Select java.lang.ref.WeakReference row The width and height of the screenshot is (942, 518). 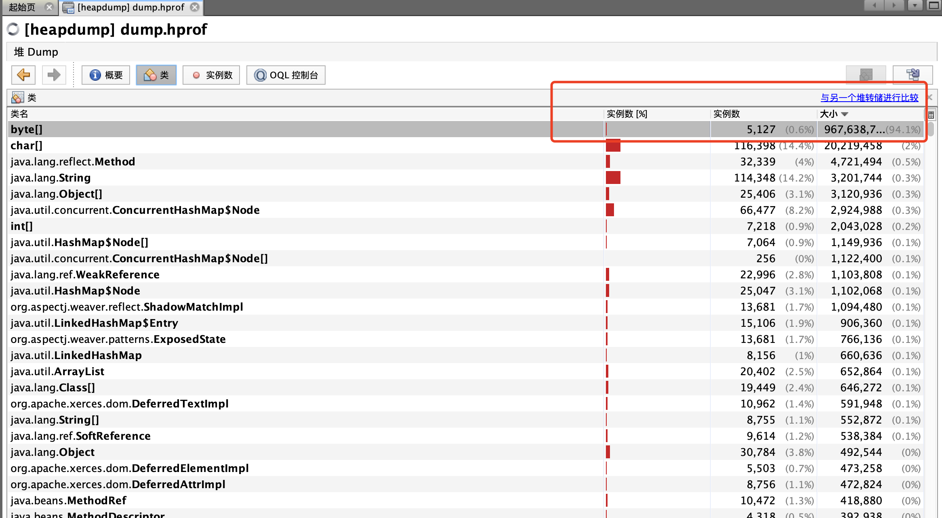(x=465, y=274)
